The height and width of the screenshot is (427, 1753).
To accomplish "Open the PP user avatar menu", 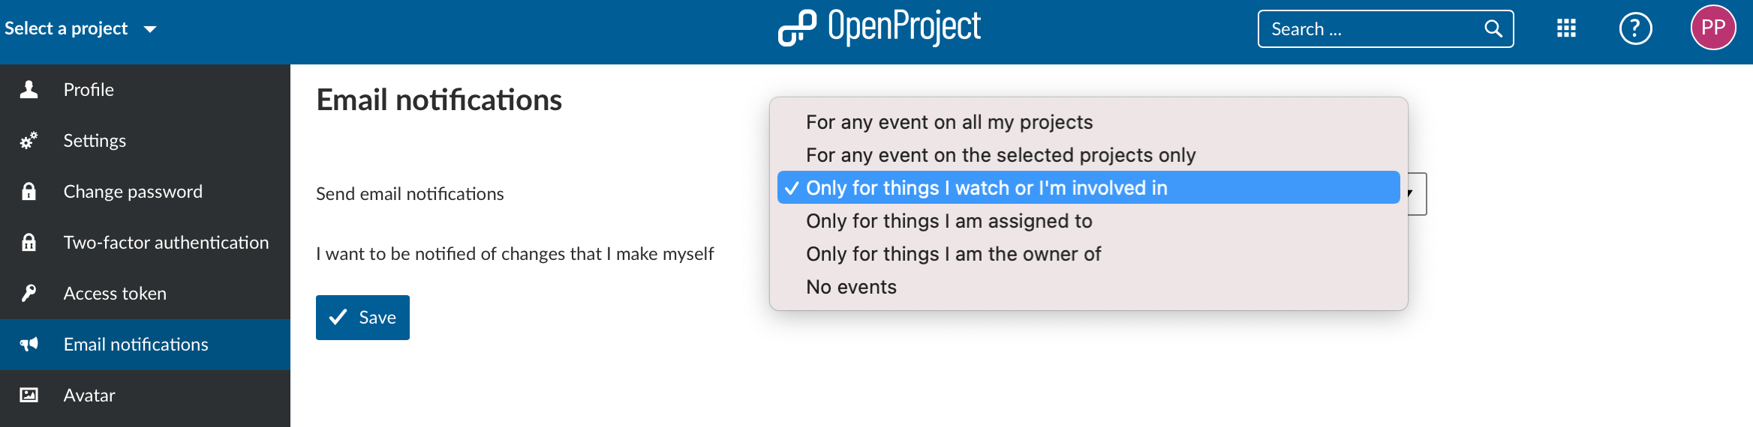I will click(1712, 28).
